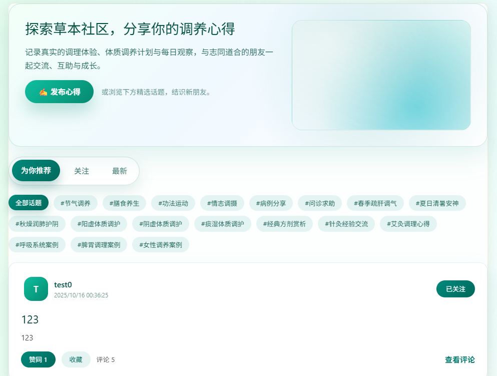Bookmark the post with 收藏
Screen dimensions: 497x376
pos(76,359)
